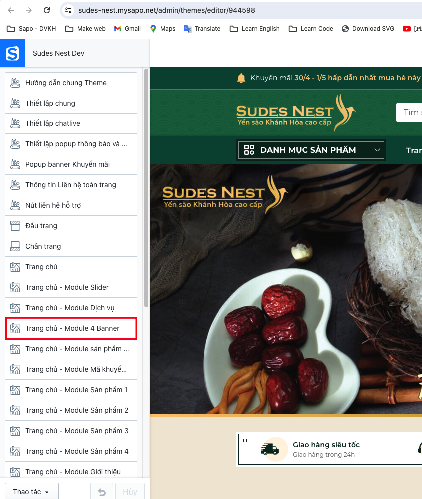Click the icon beside Module Slider

point(15,287)
